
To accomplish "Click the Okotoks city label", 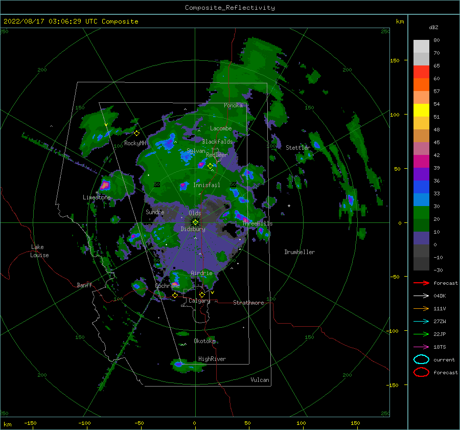I will pos(205,341).
